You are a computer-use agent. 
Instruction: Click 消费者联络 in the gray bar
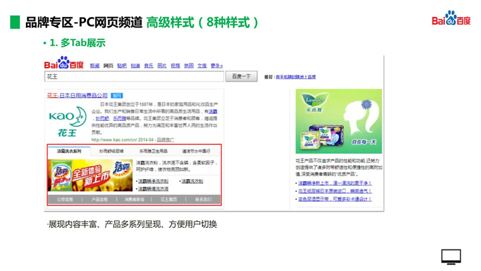tap(134, 199)
